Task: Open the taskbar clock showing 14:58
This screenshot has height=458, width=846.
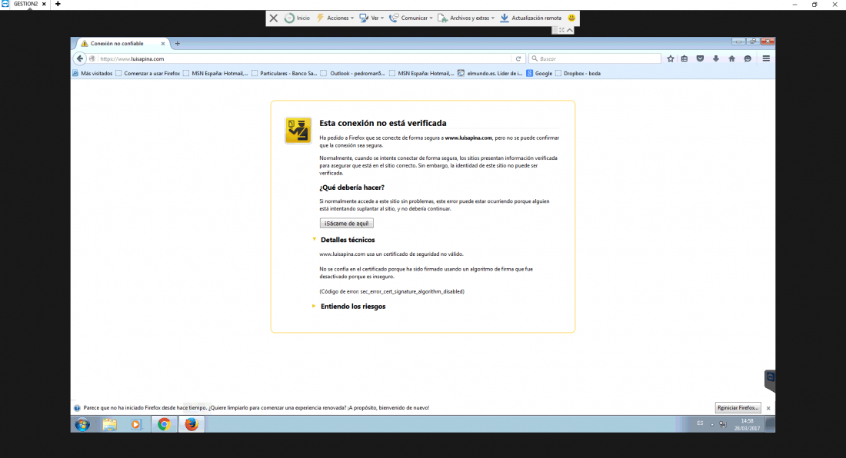Action: coord(747,425)
